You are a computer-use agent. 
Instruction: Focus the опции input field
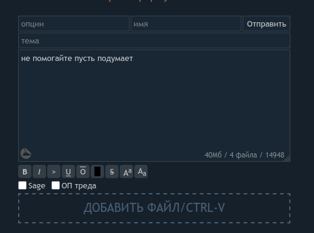pos(74,24)
